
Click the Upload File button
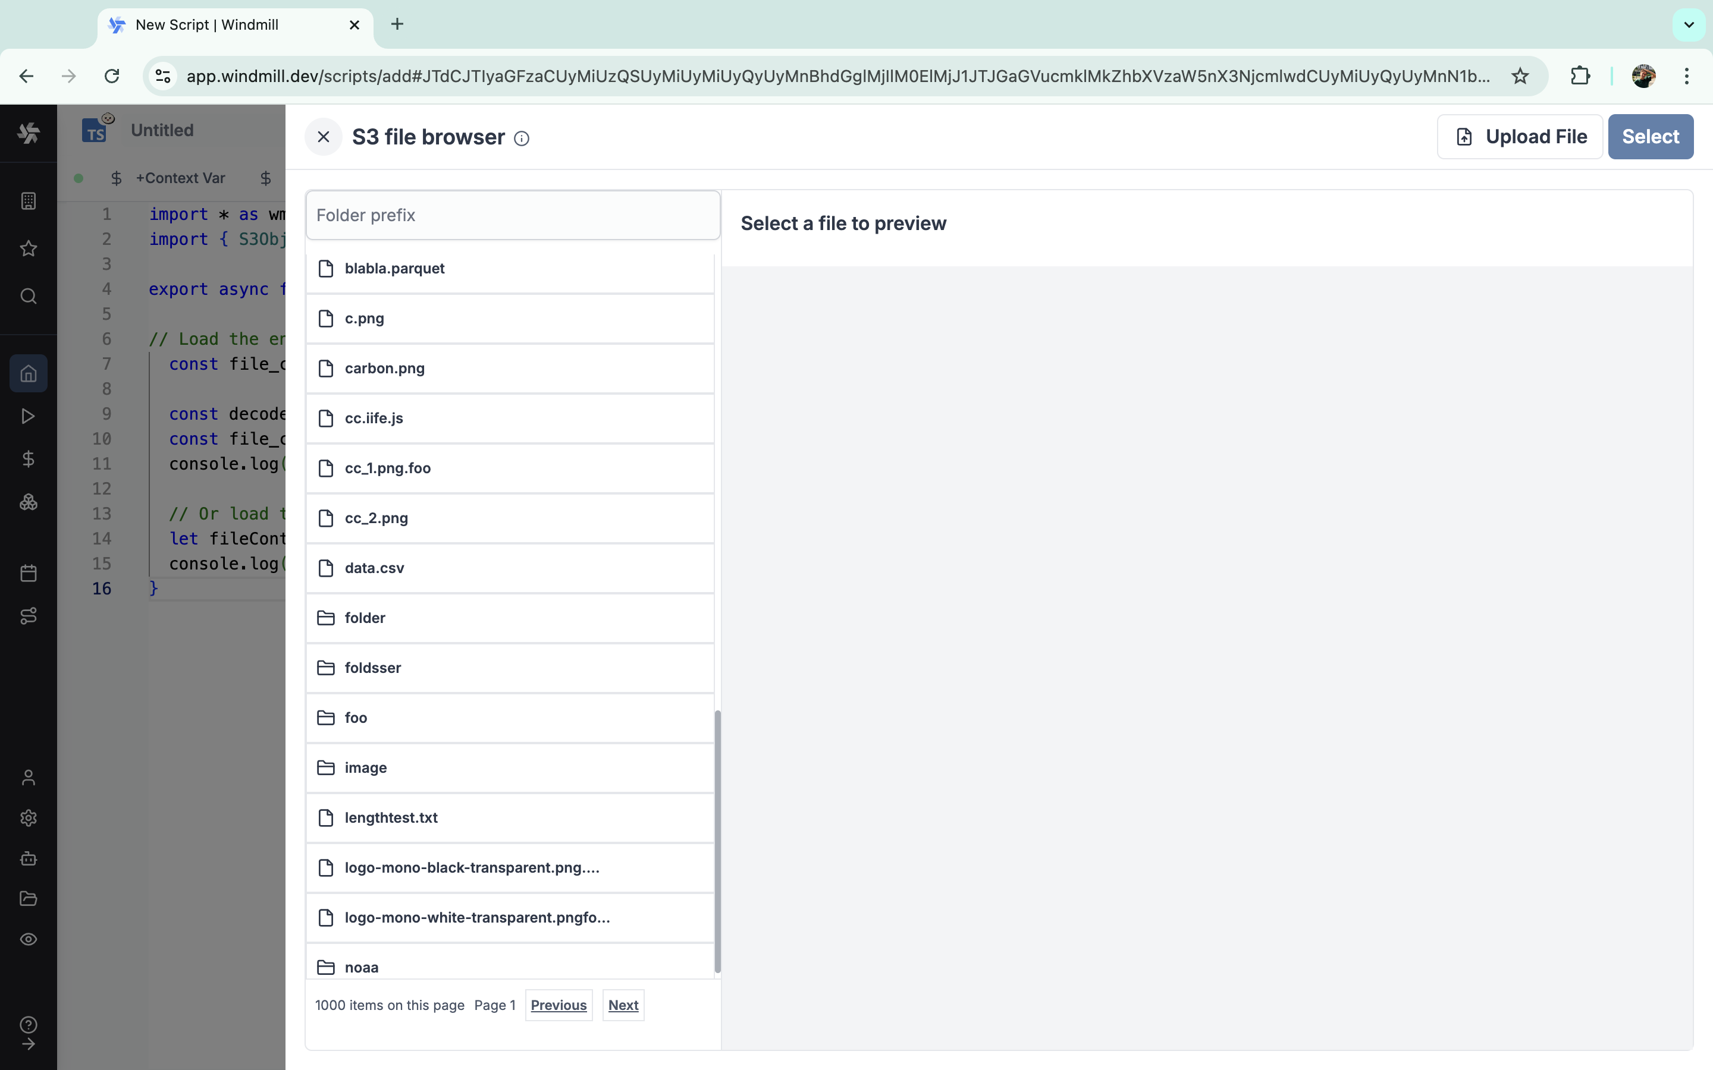[1520, 137]
